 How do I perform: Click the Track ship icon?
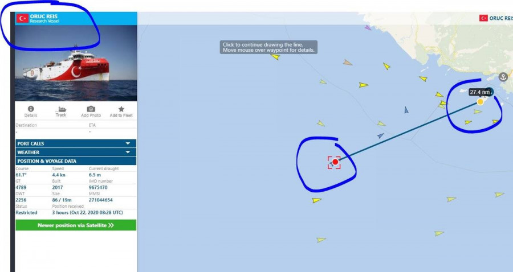(61, 109)
